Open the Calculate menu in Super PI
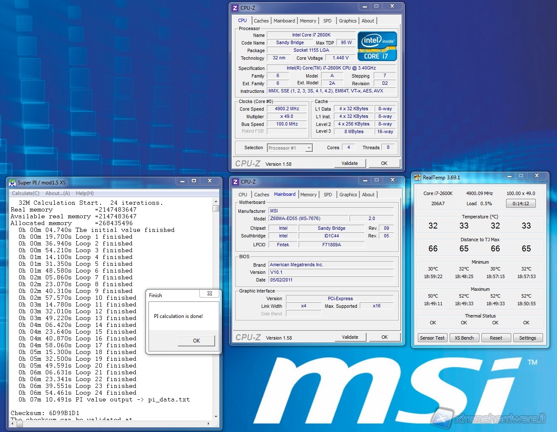 [25, 193]
